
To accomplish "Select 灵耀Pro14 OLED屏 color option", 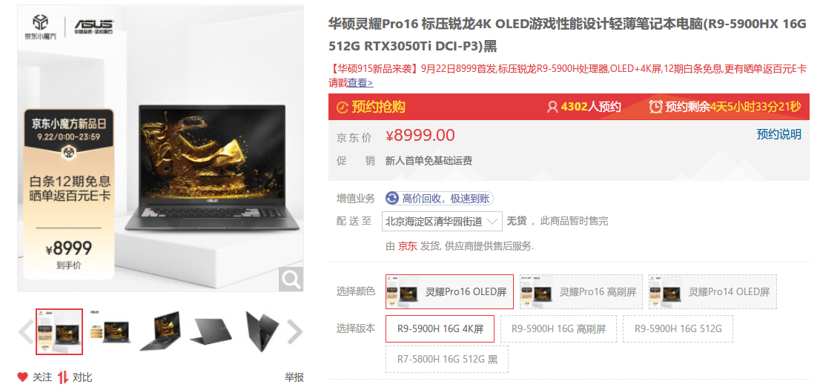I will coord(712,292).
